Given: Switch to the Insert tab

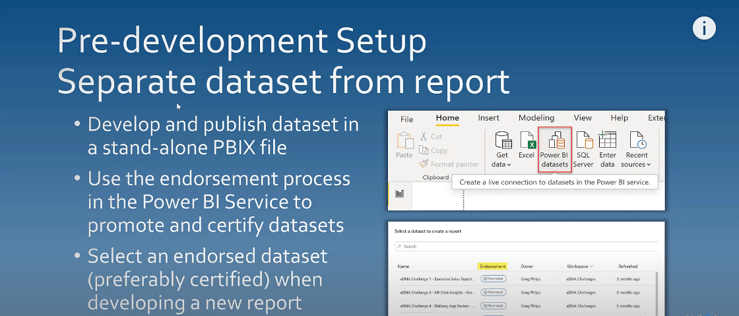Looking at the screenshot, I should [488, 118].
